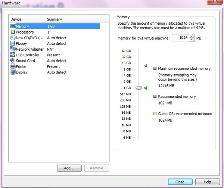Select the Processors device icon
Screen dimensions: 224x188
(x=13, y=32)
